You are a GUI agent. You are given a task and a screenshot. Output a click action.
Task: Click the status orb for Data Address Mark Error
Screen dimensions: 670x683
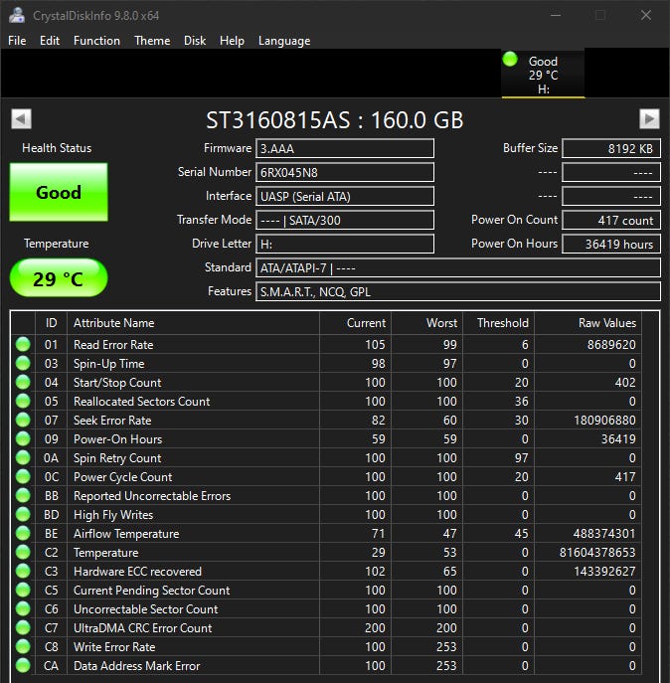23,666
